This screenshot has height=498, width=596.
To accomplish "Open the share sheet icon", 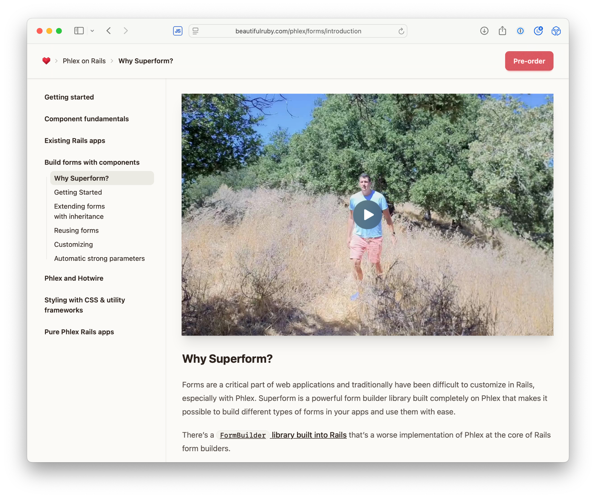I will 502,31.
